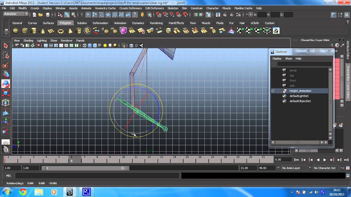Toggle Select by object type mode
The width and height of the screenshot is (351, 197).
67,15
